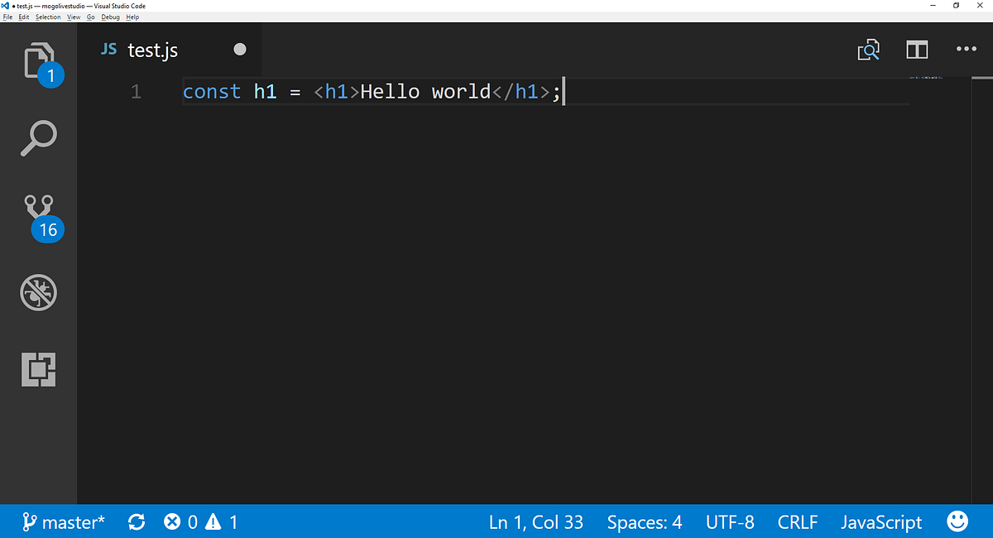
Task: Open the Extensions view
Action: click(38, 370)
